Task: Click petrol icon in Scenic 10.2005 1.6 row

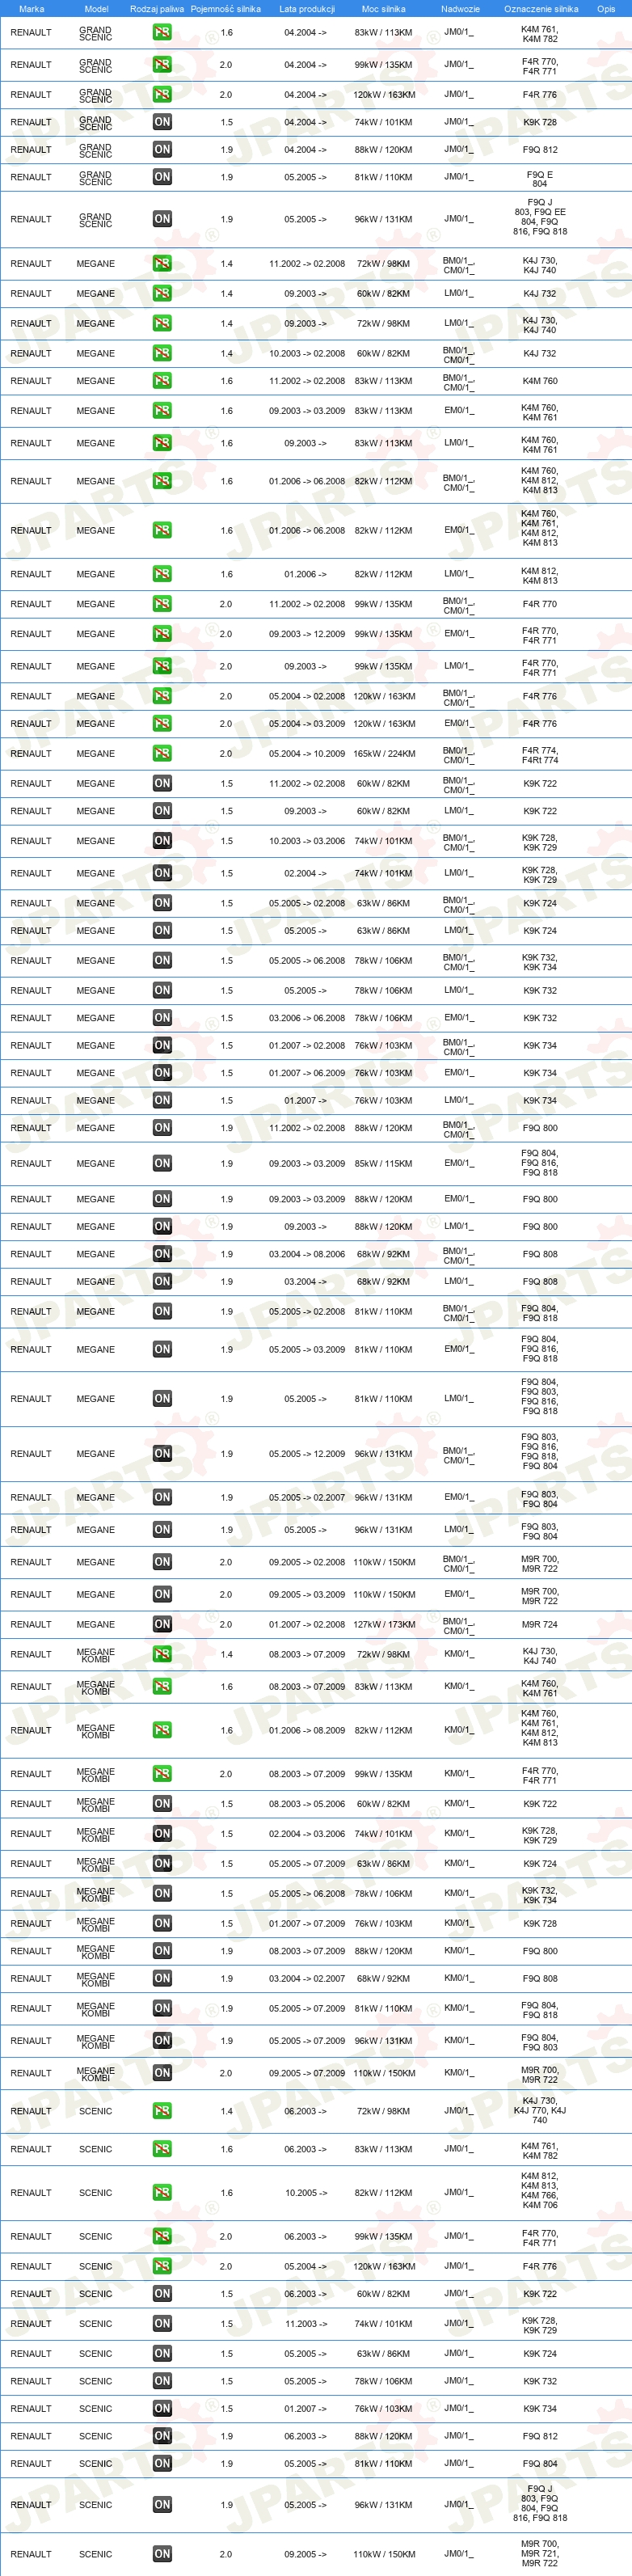Action: pyautogui.click(x=162, y=2193)
